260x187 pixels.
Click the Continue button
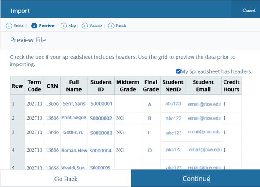(x=195, y=179)
